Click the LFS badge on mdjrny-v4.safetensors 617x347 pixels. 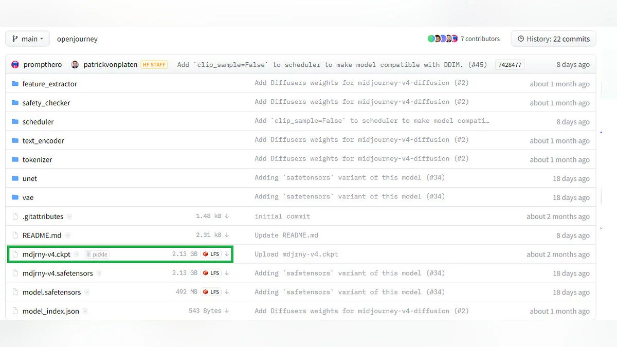pos(211,273)
